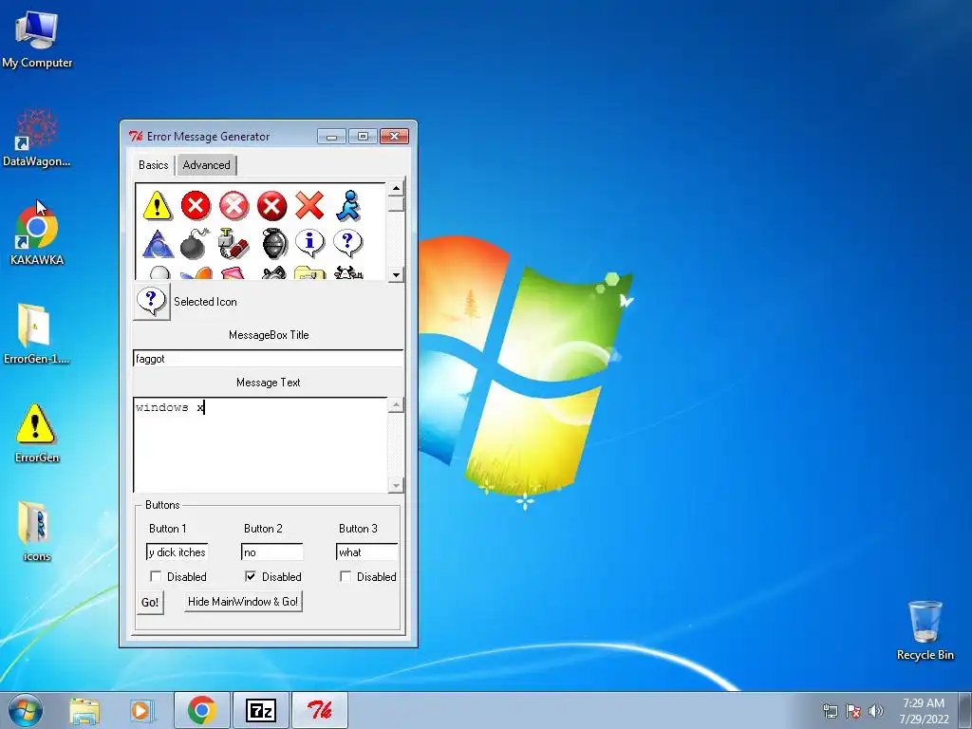
Task: Enable the Disabled checkbox under Button 1
Action: [x=156, y=576]
